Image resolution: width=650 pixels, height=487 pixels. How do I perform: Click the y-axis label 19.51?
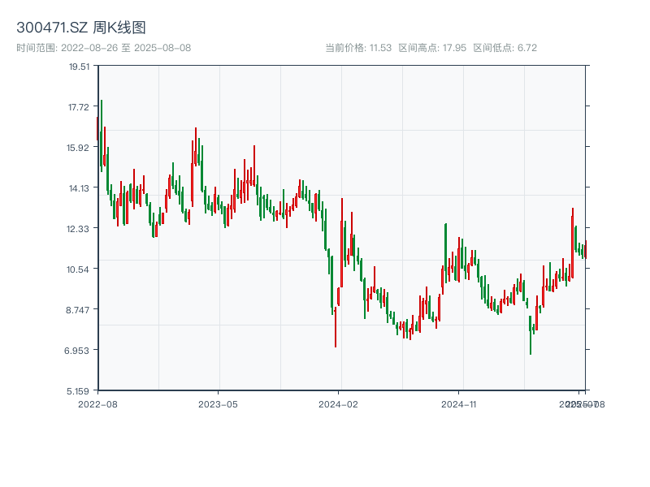(79, 67)
